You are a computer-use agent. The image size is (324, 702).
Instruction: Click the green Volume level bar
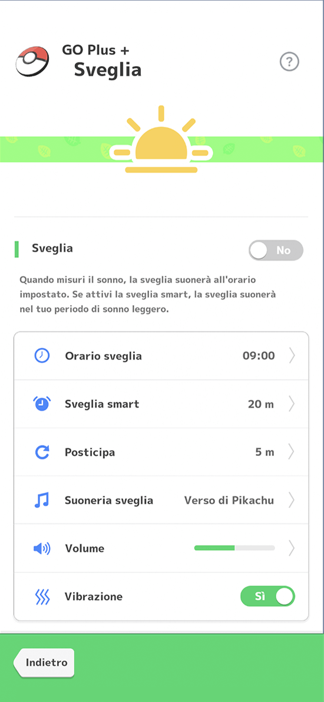(234, 548)
